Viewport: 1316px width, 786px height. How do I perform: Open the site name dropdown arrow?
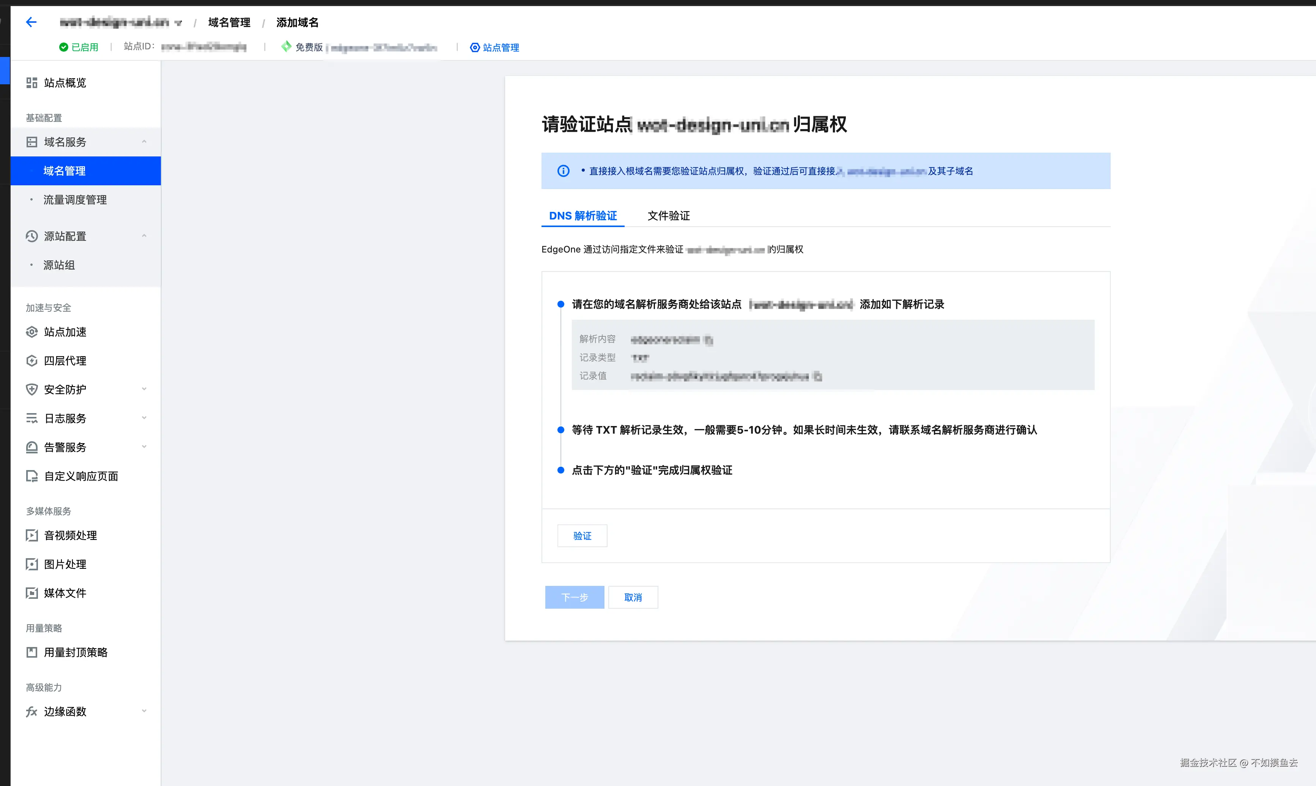[x=178, y=23]
